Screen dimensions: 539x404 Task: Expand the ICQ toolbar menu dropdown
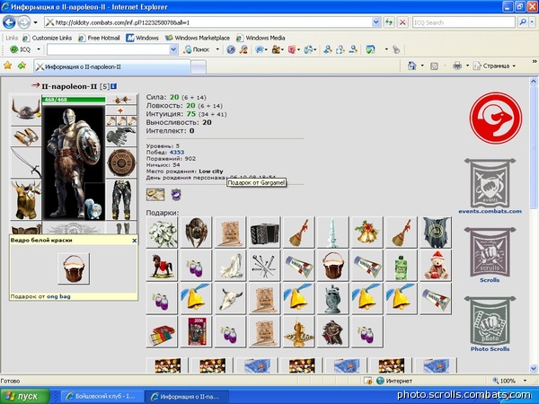pos(39,49)
